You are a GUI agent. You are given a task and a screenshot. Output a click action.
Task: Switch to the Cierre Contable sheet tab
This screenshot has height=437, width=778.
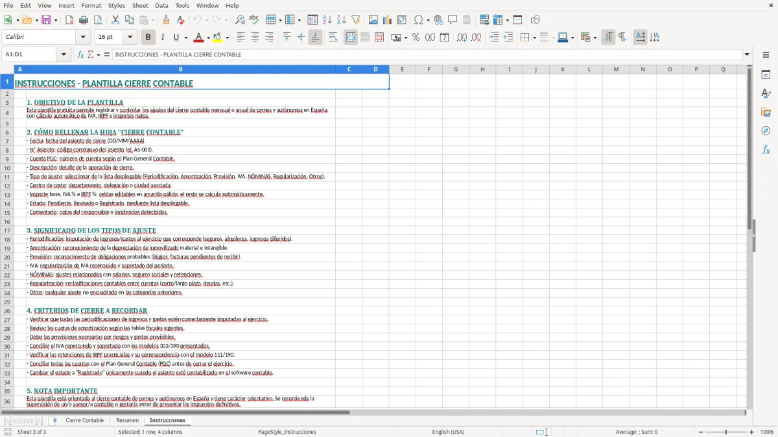point(84,420)
